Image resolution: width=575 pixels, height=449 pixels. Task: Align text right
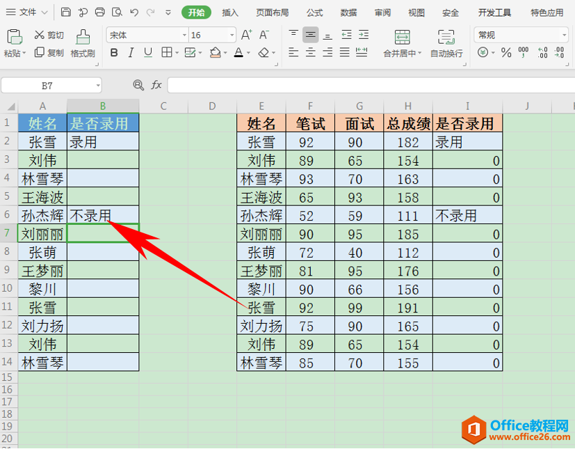coord(327,52)
